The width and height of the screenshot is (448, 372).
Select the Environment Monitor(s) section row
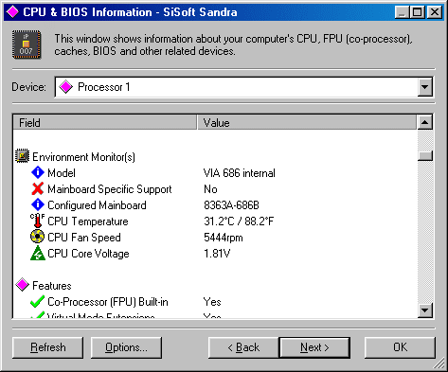pyautogui.click(x=215, y=156)
